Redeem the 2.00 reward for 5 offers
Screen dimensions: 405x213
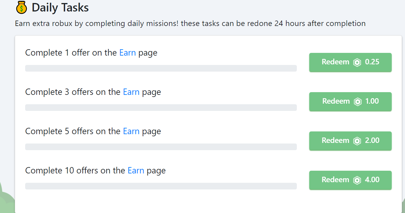click(350, 141)
